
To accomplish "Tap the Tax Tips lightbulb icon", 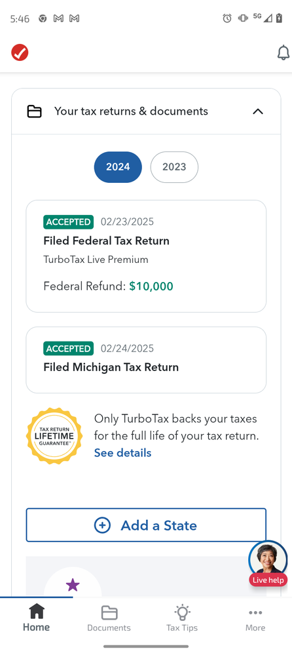I will [x=182, y=613].
